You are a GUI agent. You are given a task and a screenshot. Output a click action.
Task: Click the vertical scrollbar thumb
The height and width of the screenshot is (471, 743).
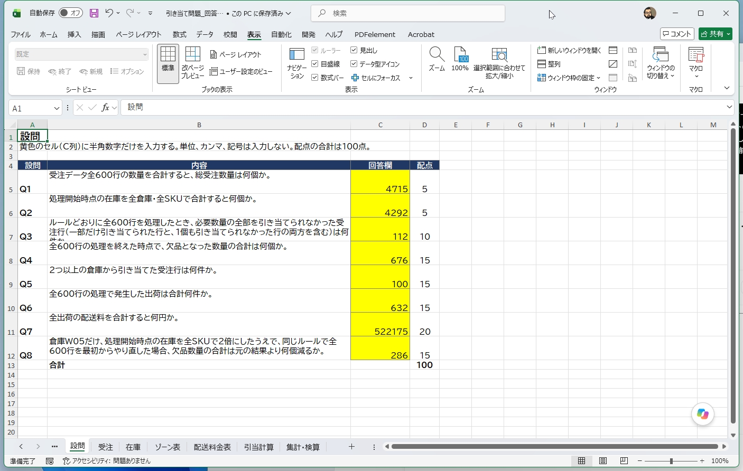[733, 276]
